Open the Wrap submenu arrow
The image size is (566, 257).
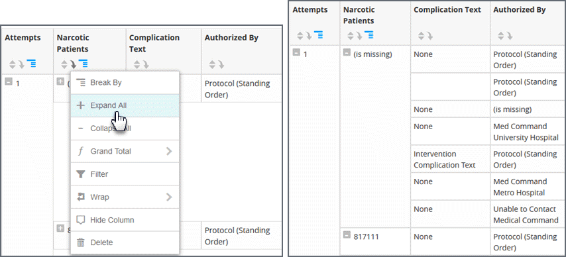coord(169,197)
